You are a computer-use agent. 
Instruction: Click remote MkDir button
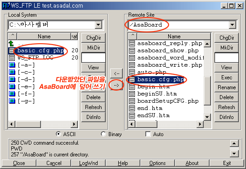coord(227,48)
